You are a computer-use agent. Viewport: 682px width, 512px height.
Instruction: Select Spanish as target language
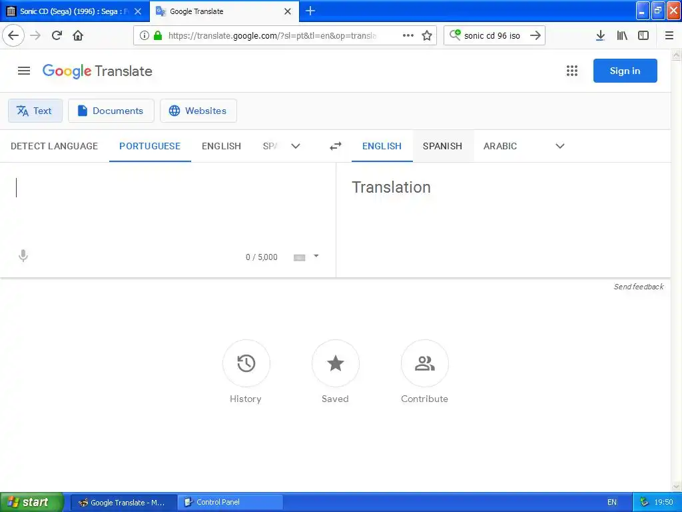pyautogui.click(x=442, y=146)
